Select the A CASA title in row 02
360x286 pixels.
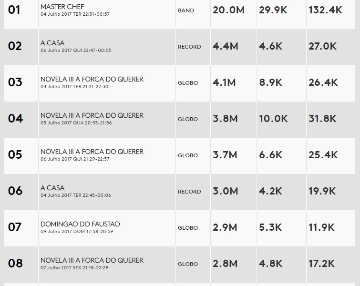coord(52,43)
